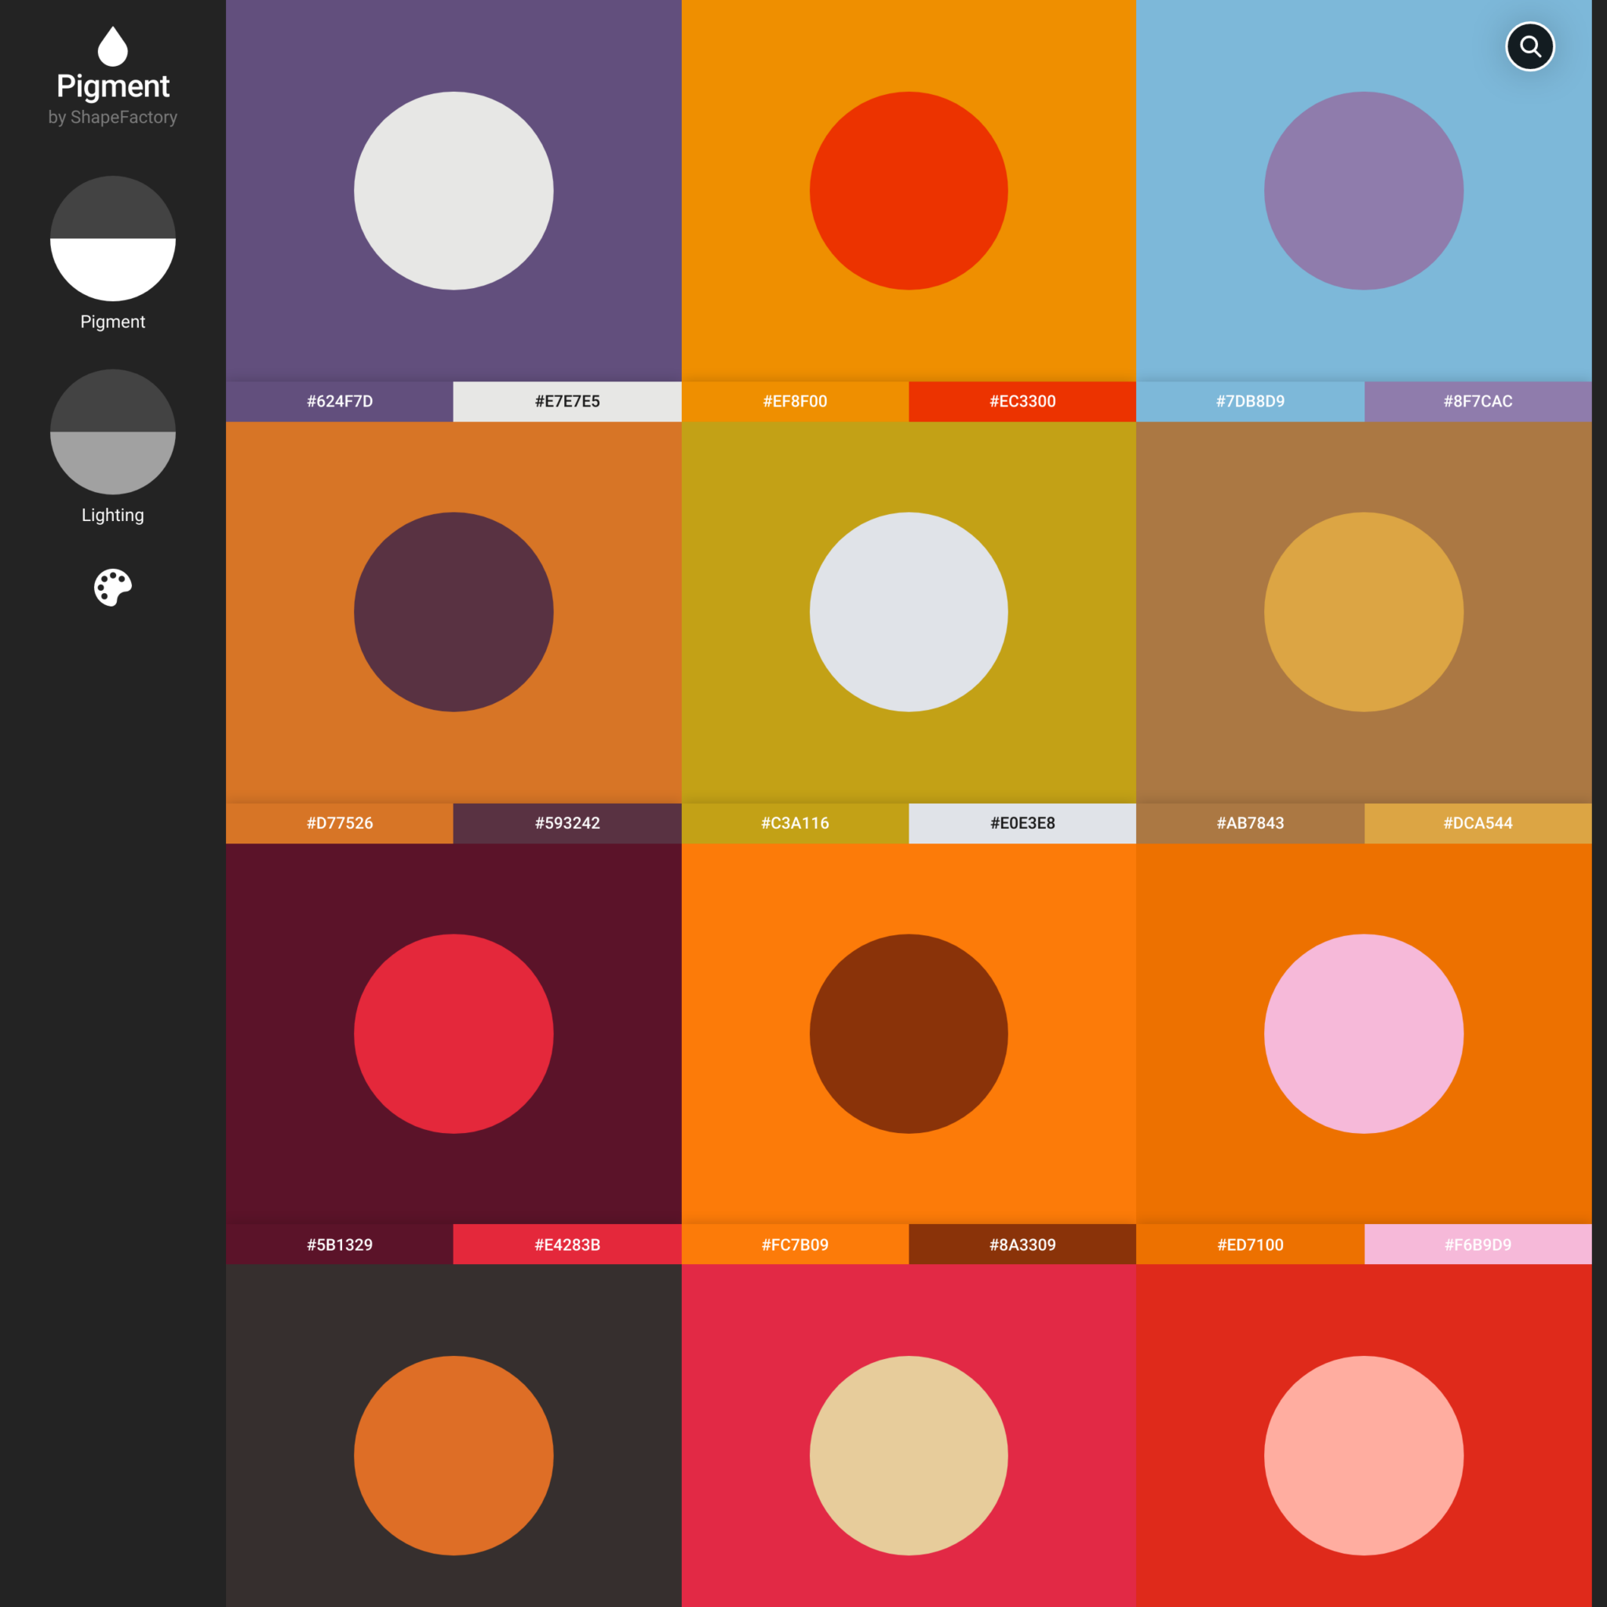1607x1607 pixels.
Task: Select the Lighting half-circle control
Action: coord(112,431)
